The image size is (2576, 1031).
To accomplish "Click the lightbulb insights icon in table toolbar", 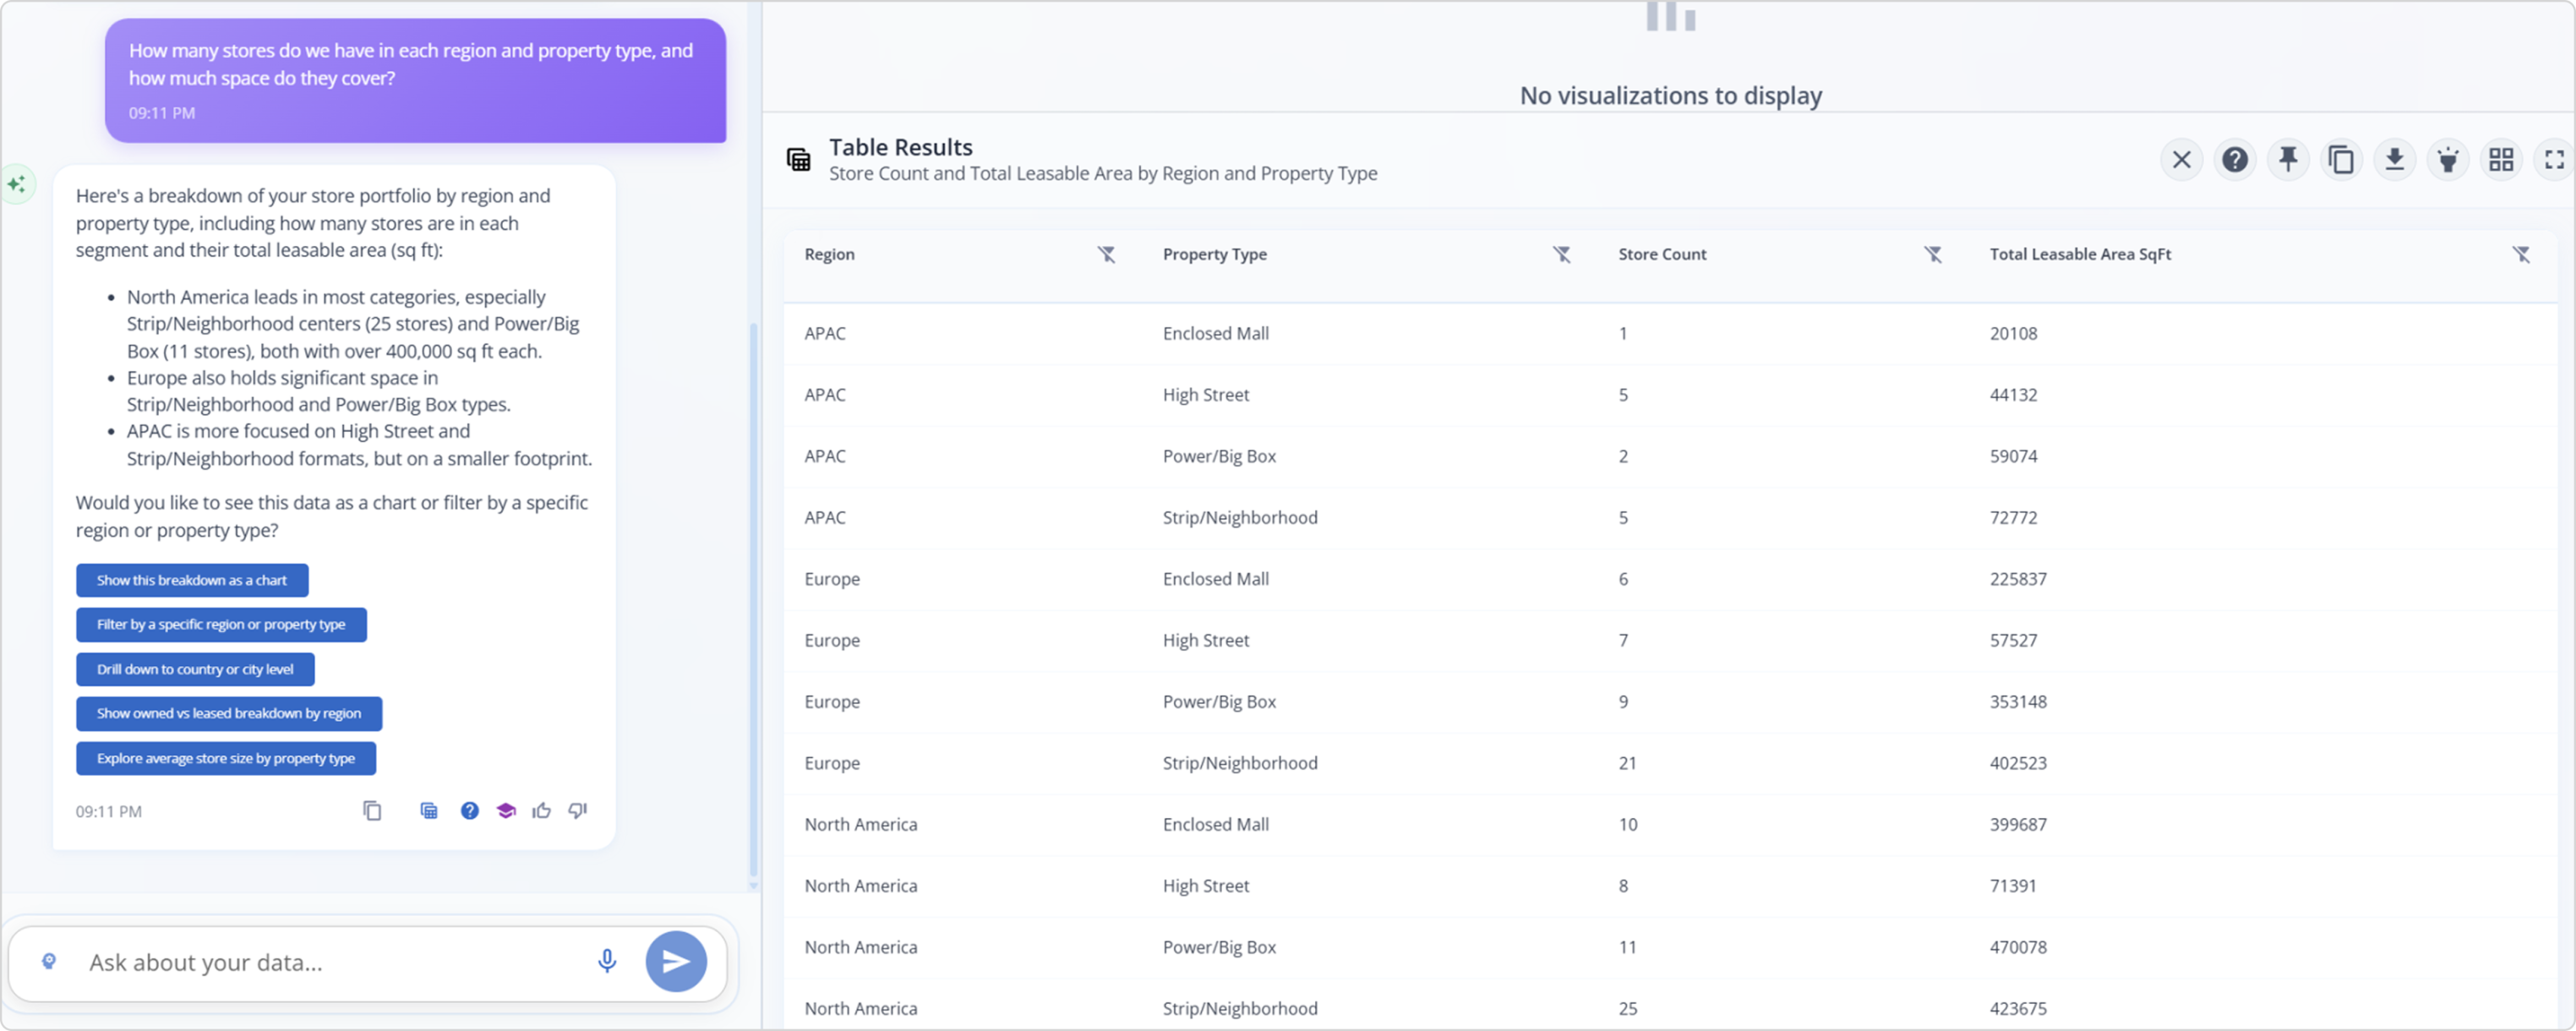I will click(x=2448, y=160).
